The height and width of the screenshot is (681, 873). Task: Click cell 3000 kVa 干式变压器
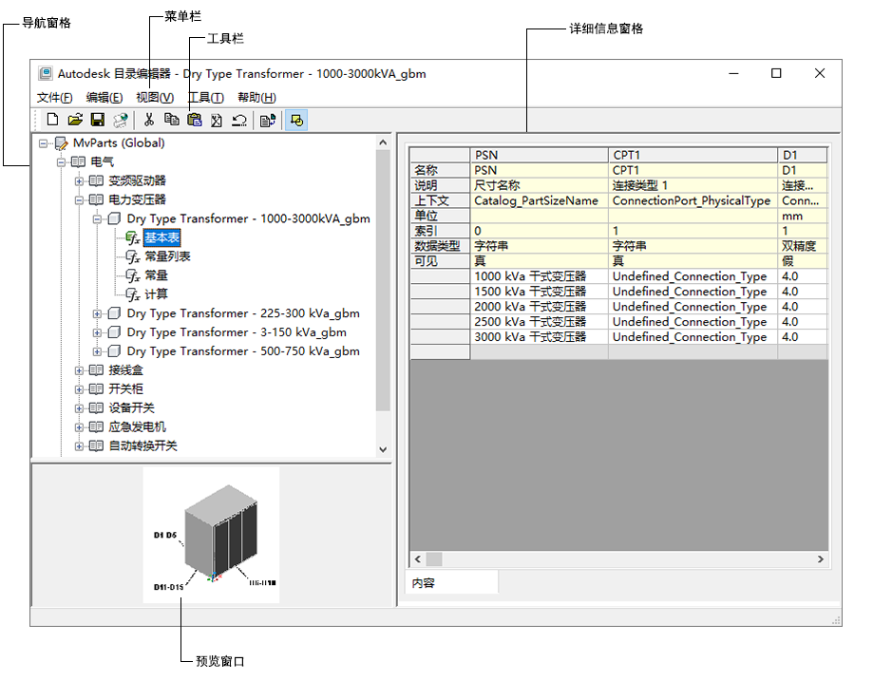[x=539, y=337]
